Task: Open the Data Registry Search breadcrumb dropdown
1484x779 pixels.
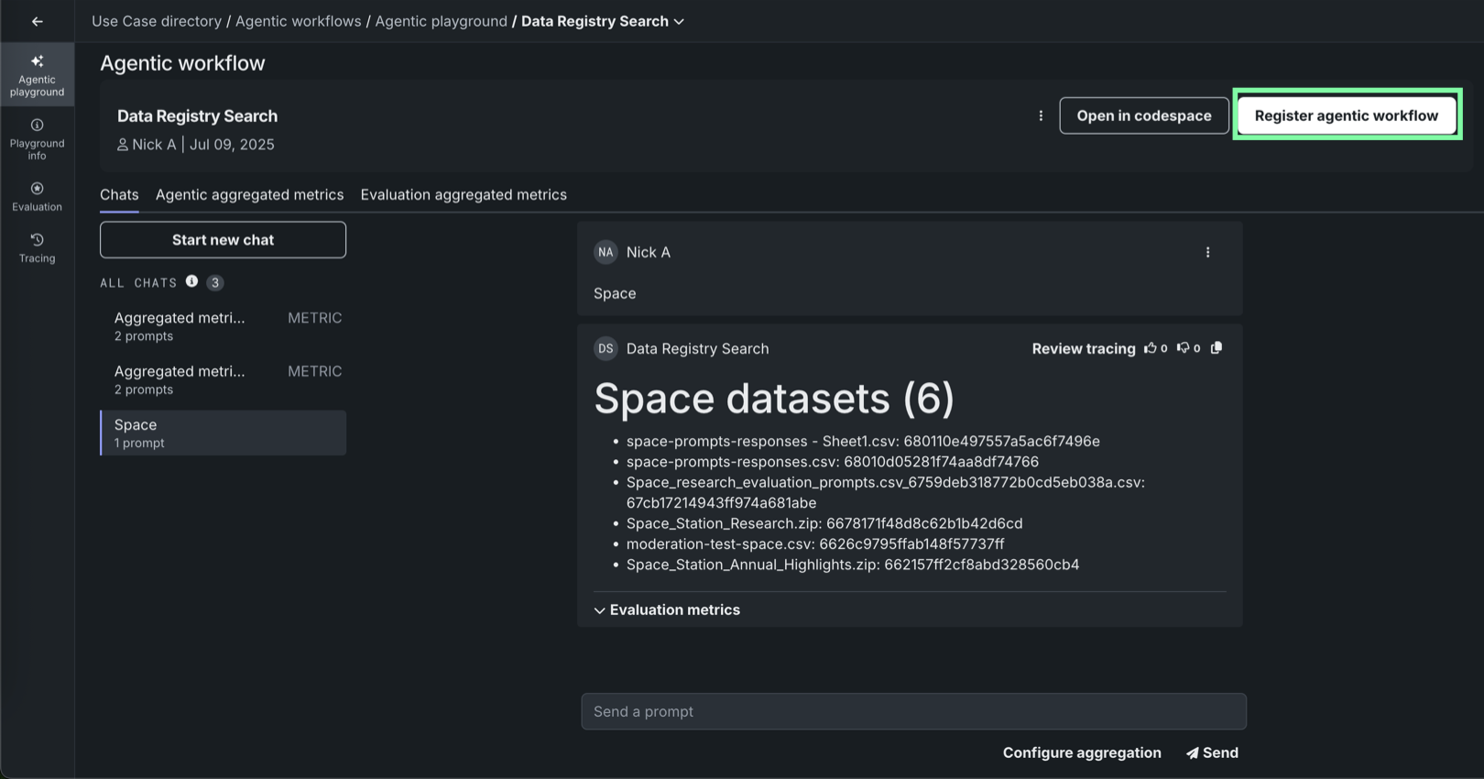Action: tap(679, 21)
